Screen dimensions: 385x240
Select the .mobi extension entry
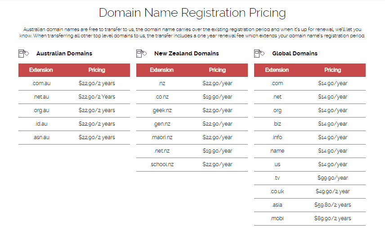pyautogui.click(x=277, y=218)
